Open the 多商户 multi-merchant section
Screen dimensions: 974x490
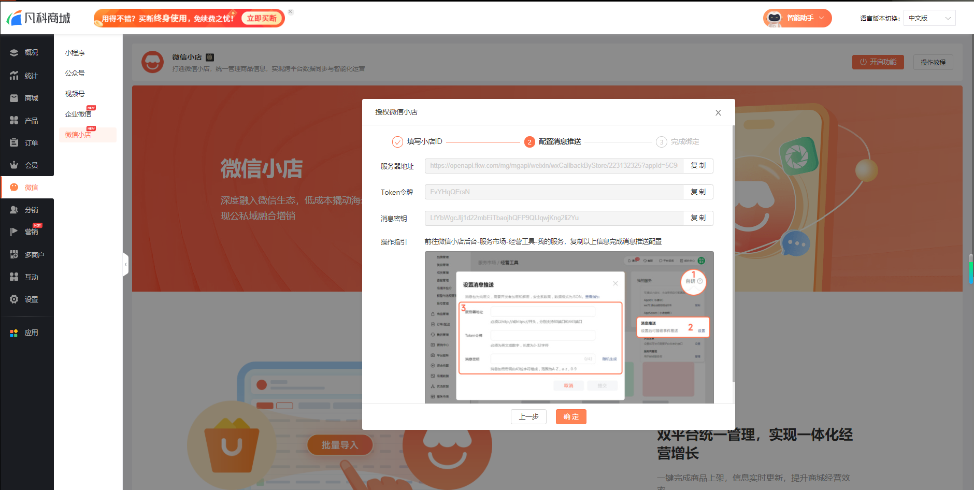[27, 255]
